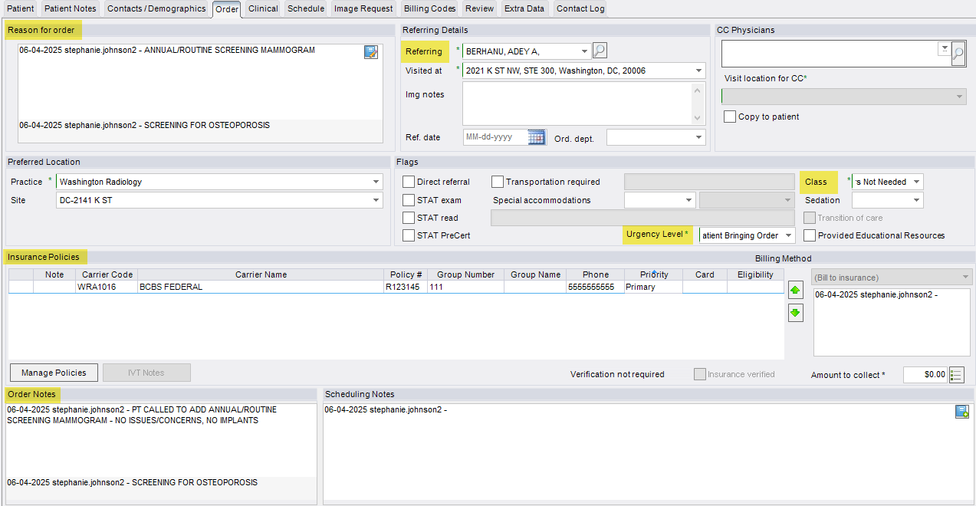Screen dimensions: 976x506
Task: Expand Urgency Level dropdown
Action: coord(789,235)
